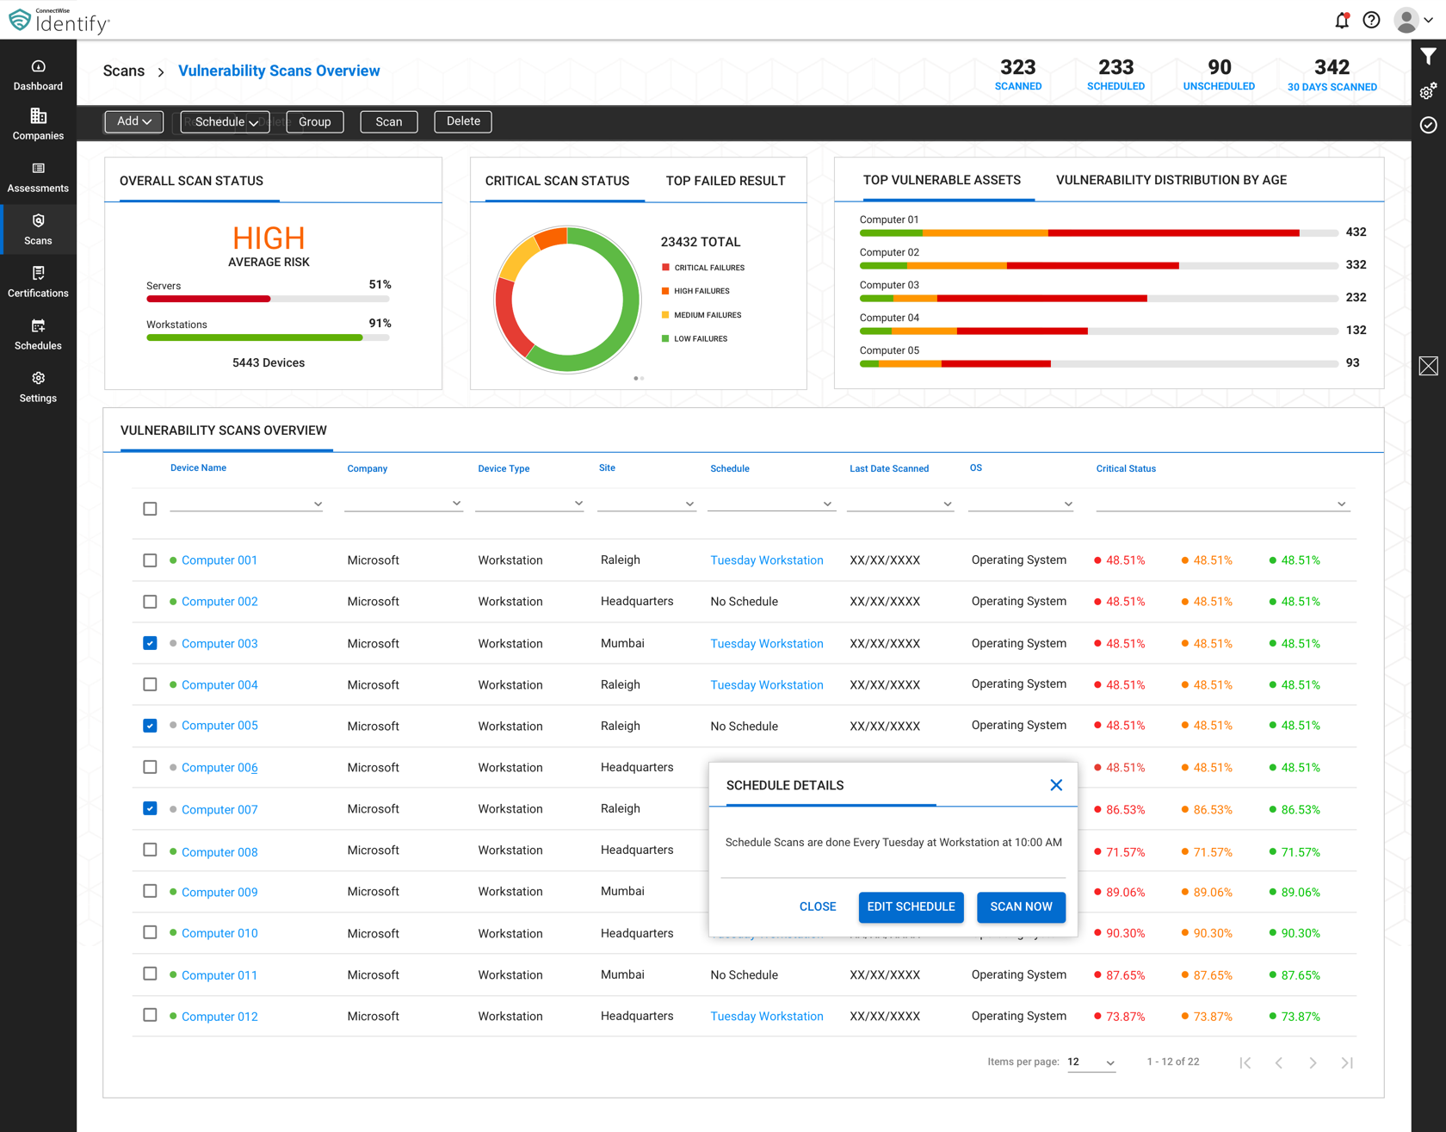The height and width of the screenshot is (1132, 1446).
Task: Toggle the select-all checkbox in header row
Action: (150, 509)
